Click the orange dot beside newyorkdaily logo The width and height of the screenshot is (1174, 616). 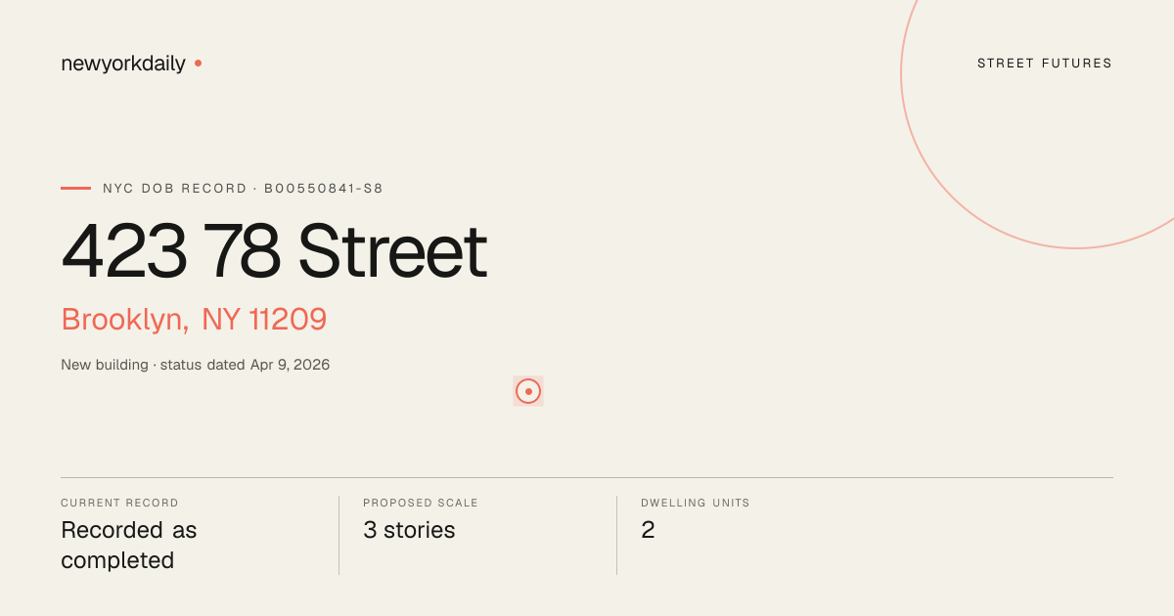198,63
